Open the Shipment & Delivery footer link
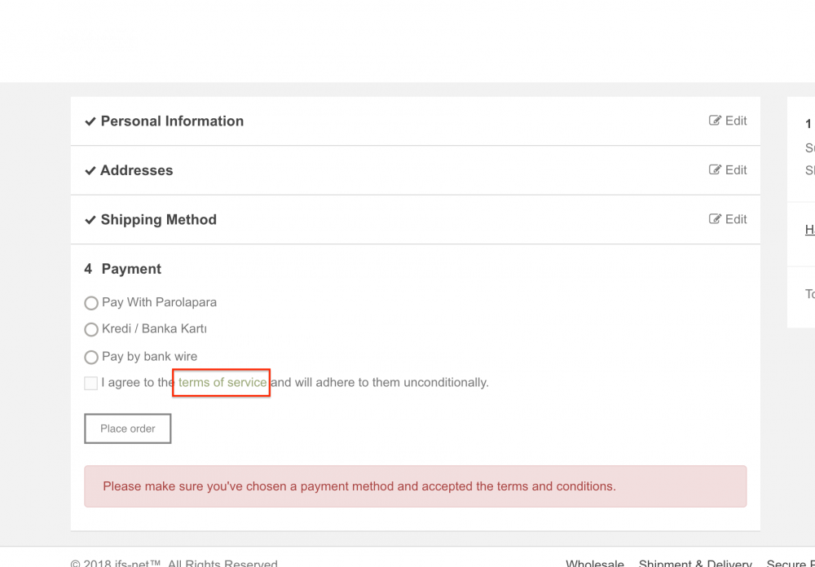This screenshot has height=567, width=815. tap(695, 563)
